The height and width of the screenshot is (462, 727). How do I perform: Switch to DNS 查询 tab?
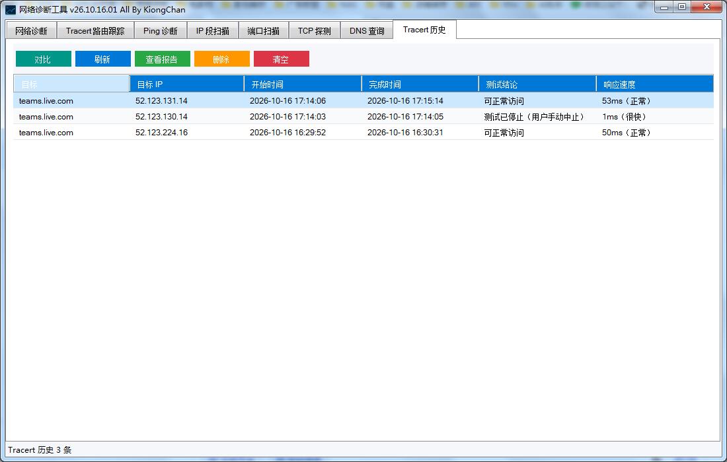[367, 30]
